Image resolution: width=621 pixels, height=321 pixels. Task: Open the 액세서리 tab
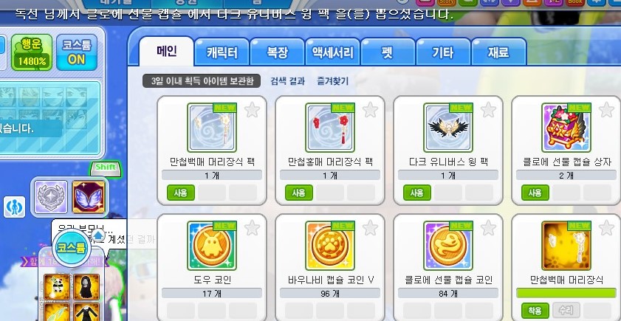(x=333, y=52)
